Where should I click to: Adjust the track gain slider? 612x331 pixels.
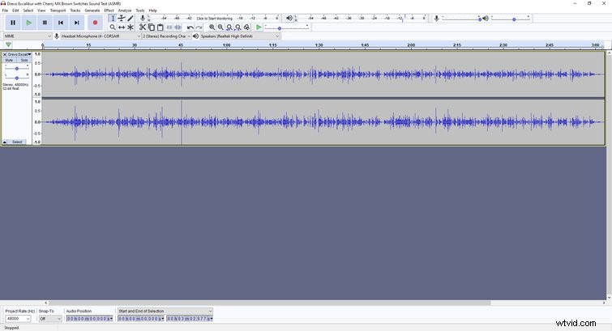[17, 69]
